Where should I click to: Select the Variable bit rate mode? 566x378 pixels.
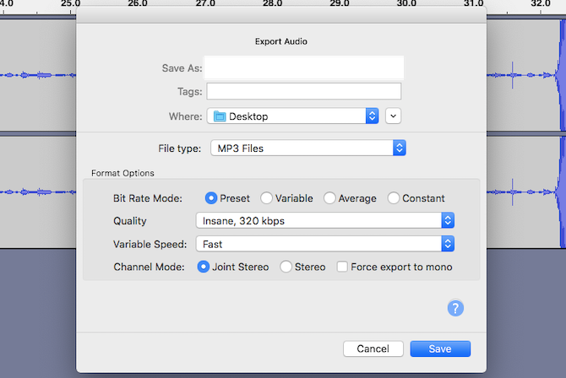click(266, 198)
